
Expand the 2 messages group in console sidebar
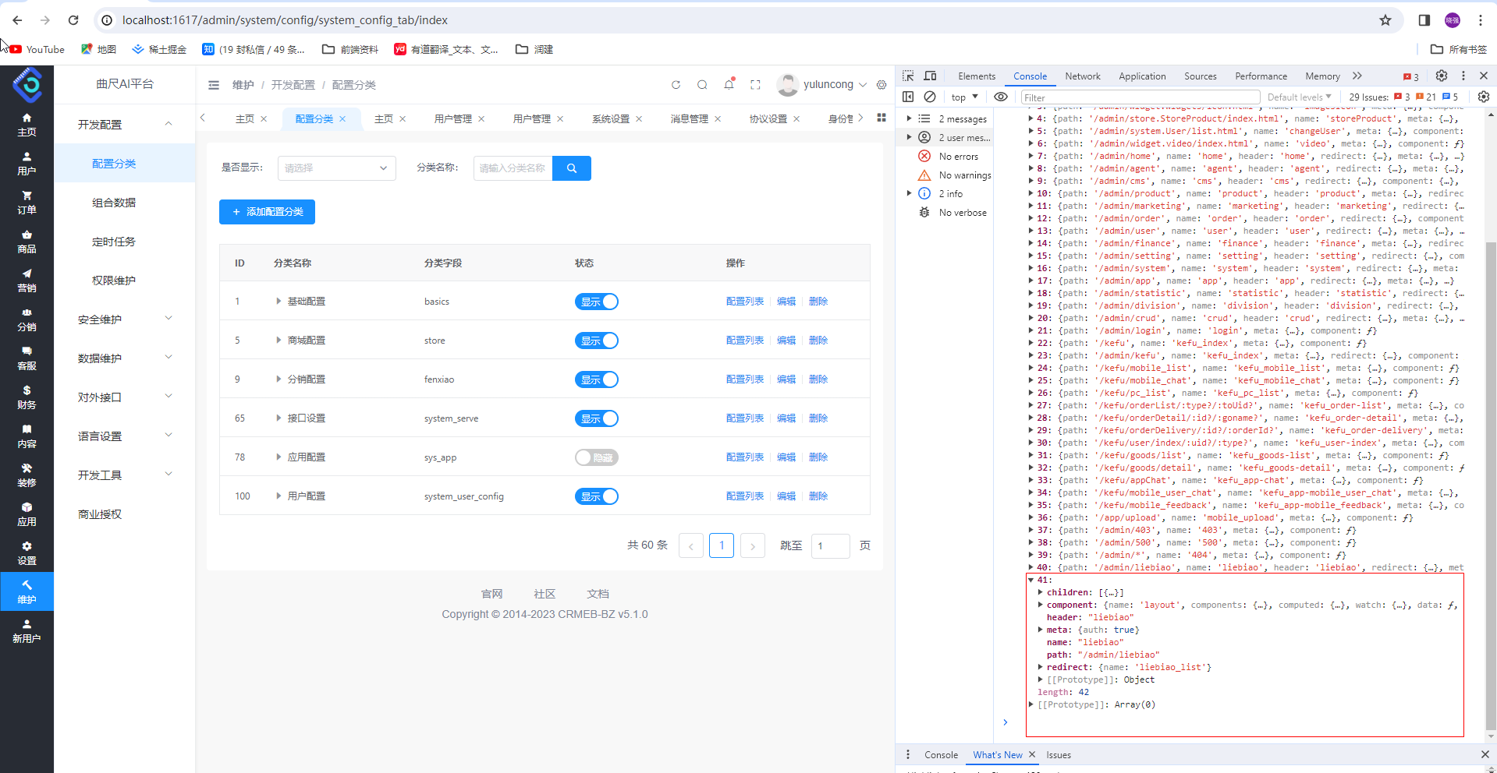[x=909, y=118]
